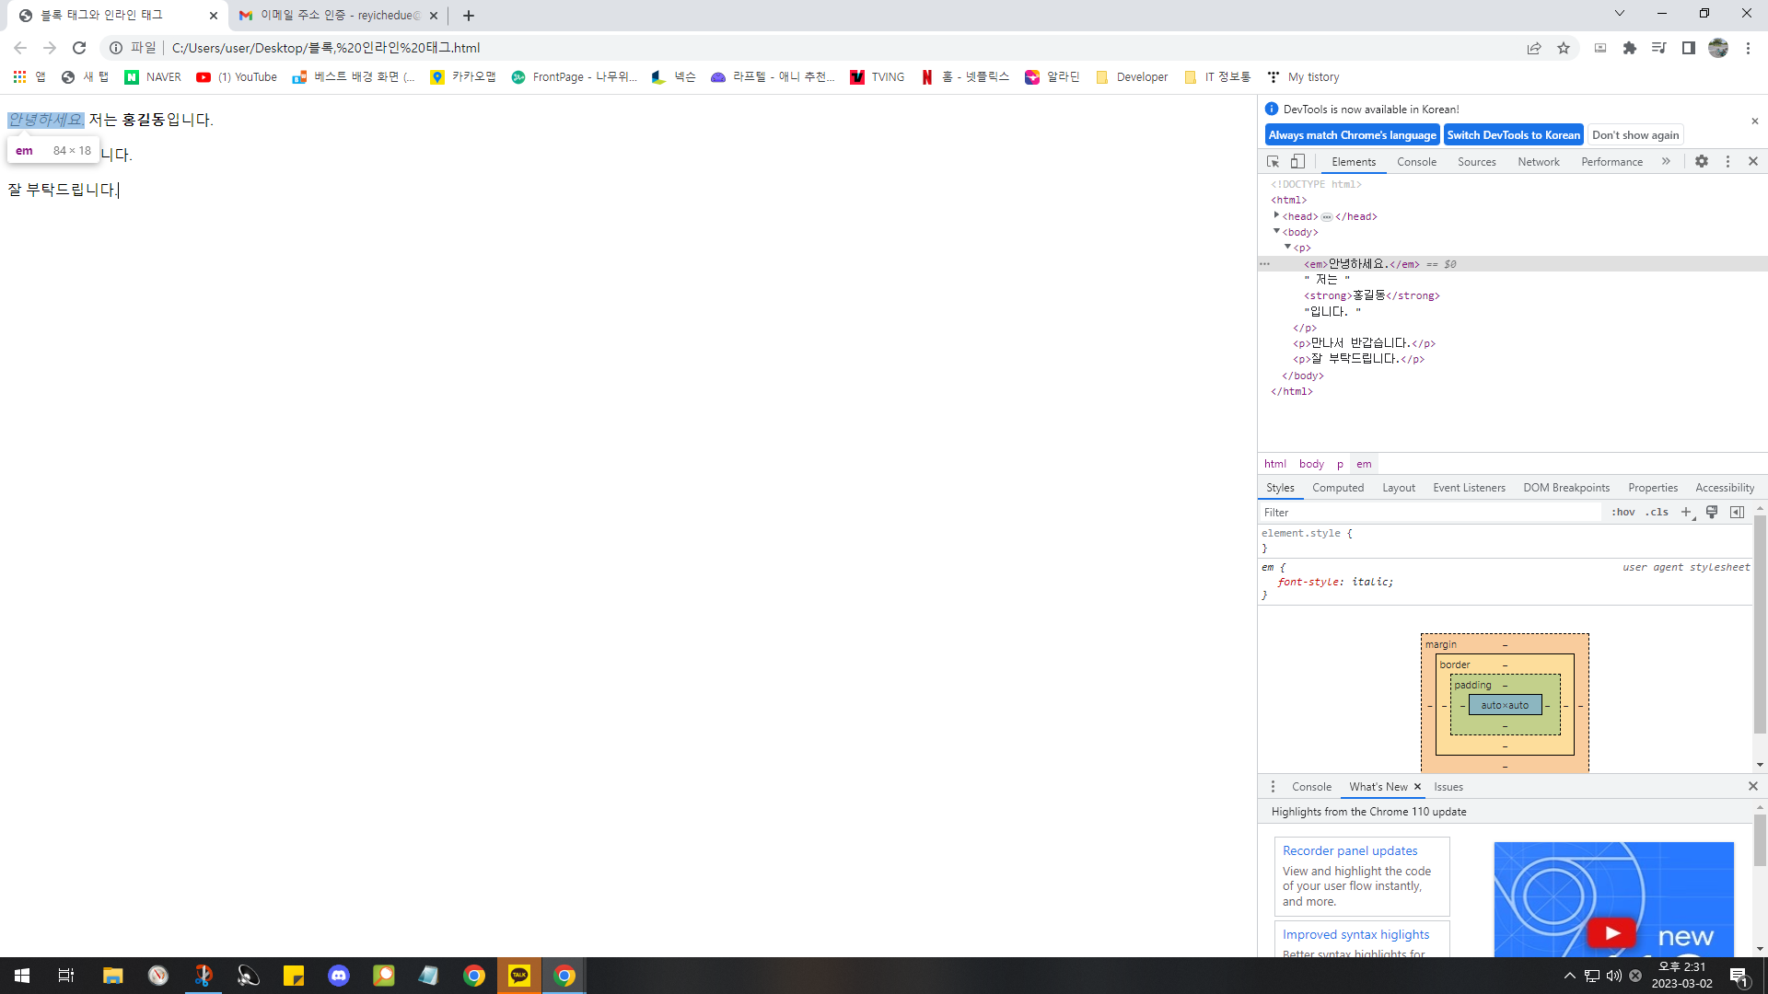Screen dimensions: 1768x994
Task: Switch to the Network tab
Action: (1538, 162)
